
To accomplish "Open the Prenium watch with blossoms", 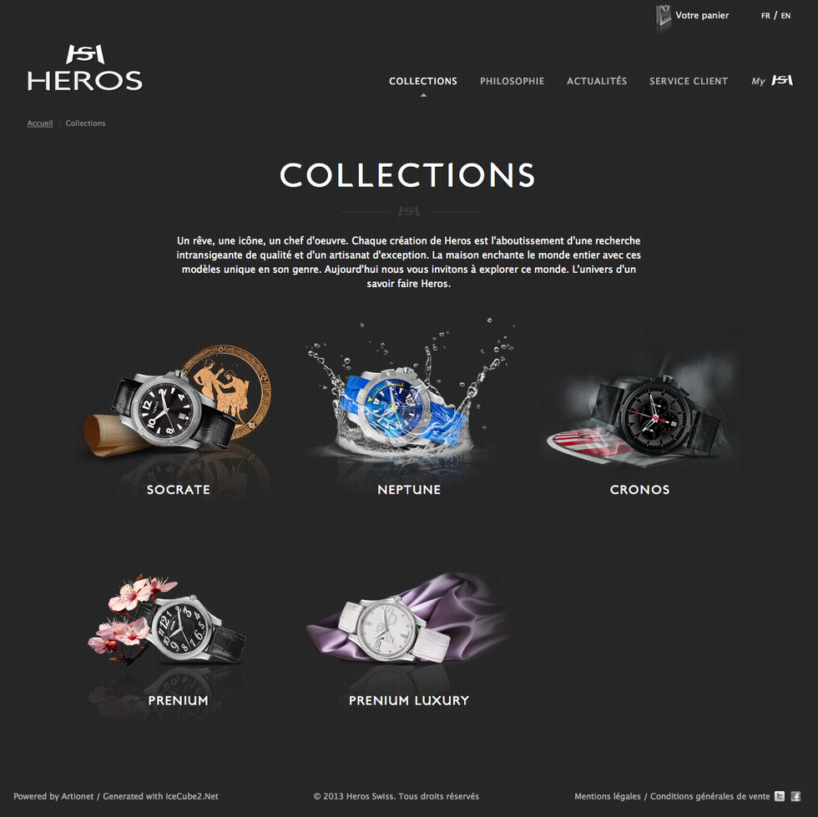I will [167, 622].
